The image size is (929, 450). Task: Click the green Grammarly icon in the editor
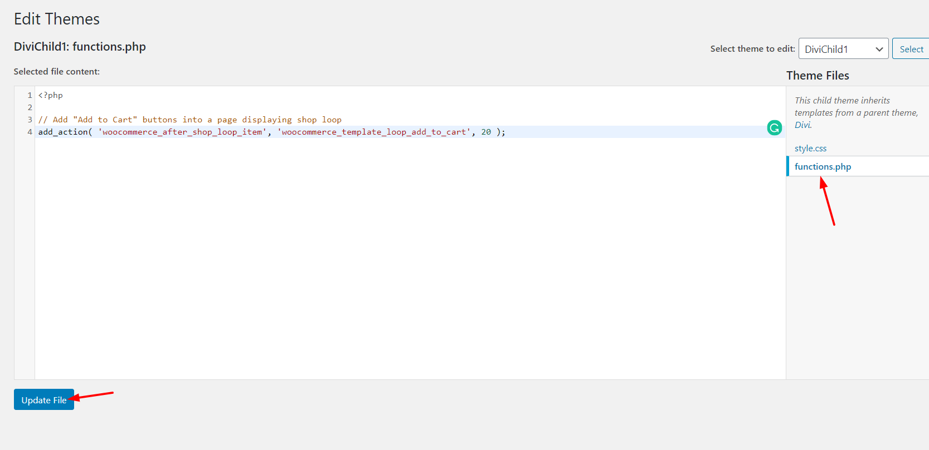775,128
